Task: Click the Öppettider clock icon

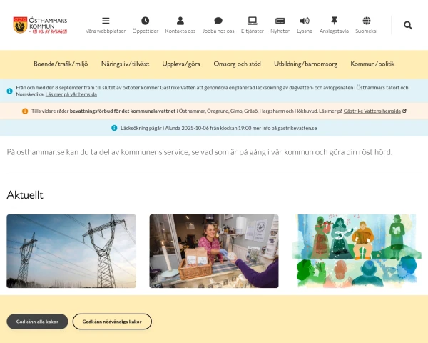Action: click(x=146, y=21)
